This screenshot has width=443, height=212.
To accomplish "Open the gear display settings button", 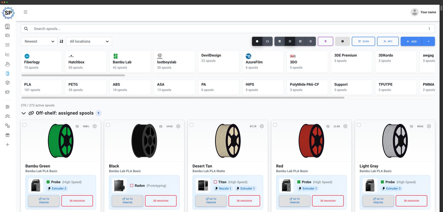I will [342, 41].
